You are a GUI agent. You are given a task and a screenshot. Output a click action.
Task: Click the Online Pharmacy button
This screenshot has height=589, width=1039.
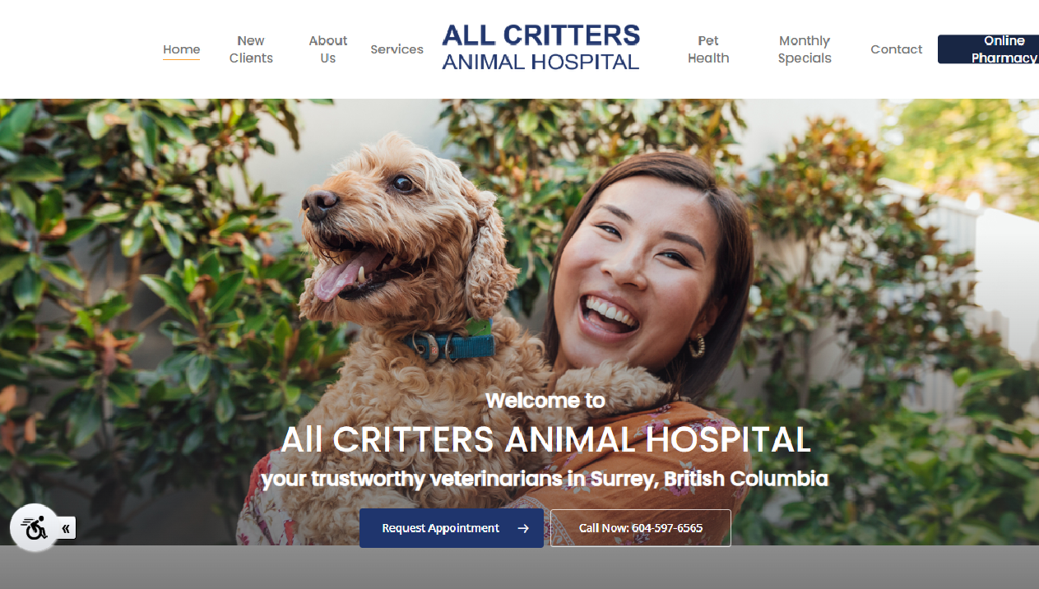pos(988,49)
